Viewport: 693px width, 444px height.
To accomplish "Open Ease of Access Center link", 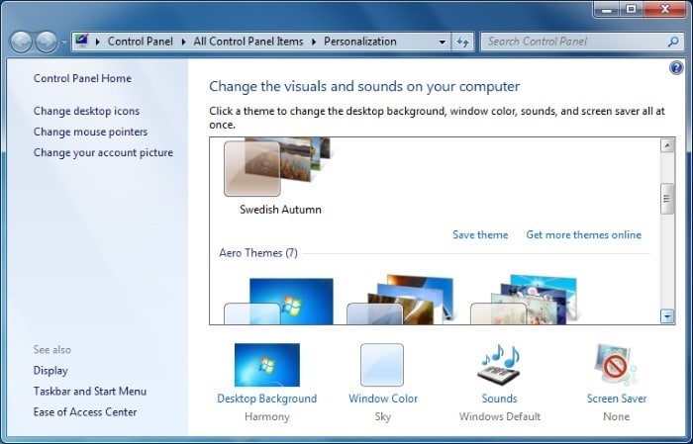I will [85, 411].
